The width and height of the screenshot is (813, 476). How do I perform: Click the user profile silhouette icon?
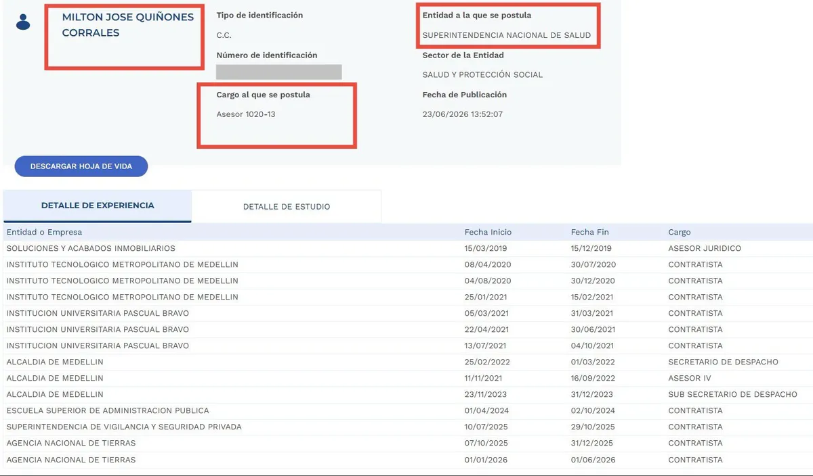(23, 22)
